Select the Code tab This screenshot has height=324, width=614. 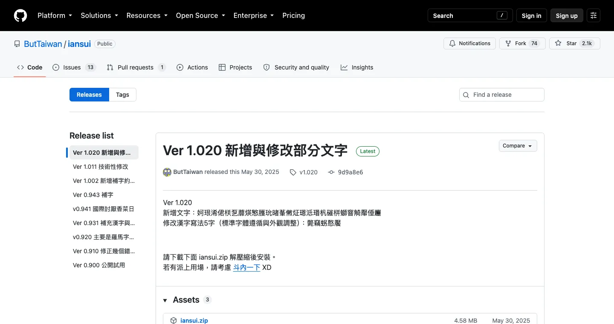tap(30, 67)
